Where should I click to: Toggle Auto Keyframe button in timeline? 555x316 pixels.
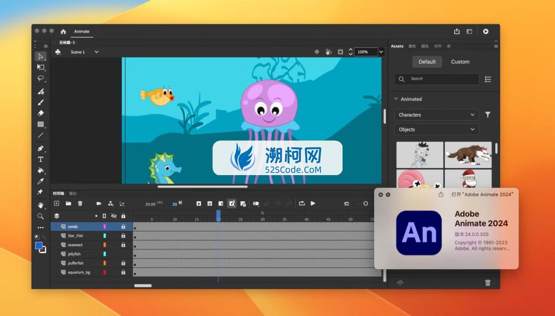(232, 203)
